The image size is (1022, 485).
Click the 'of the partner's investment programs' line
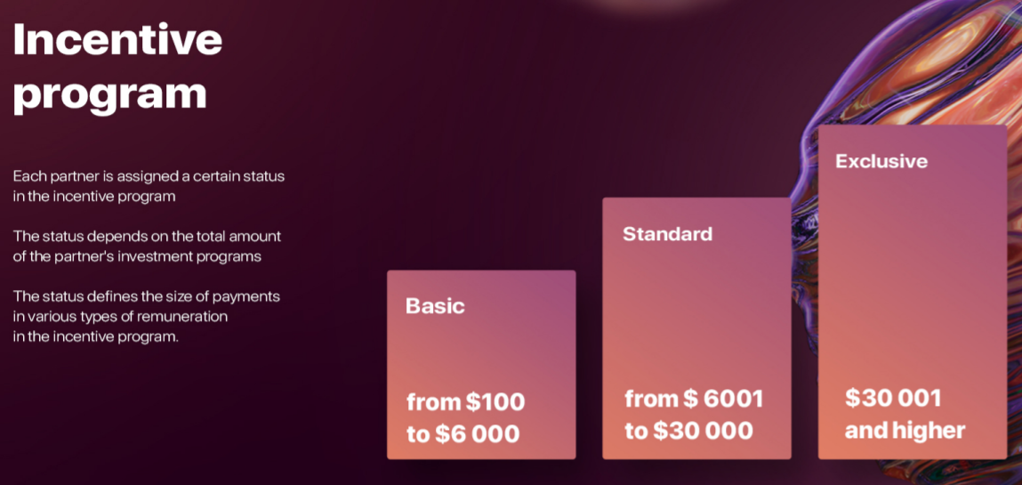pos(137,256)
